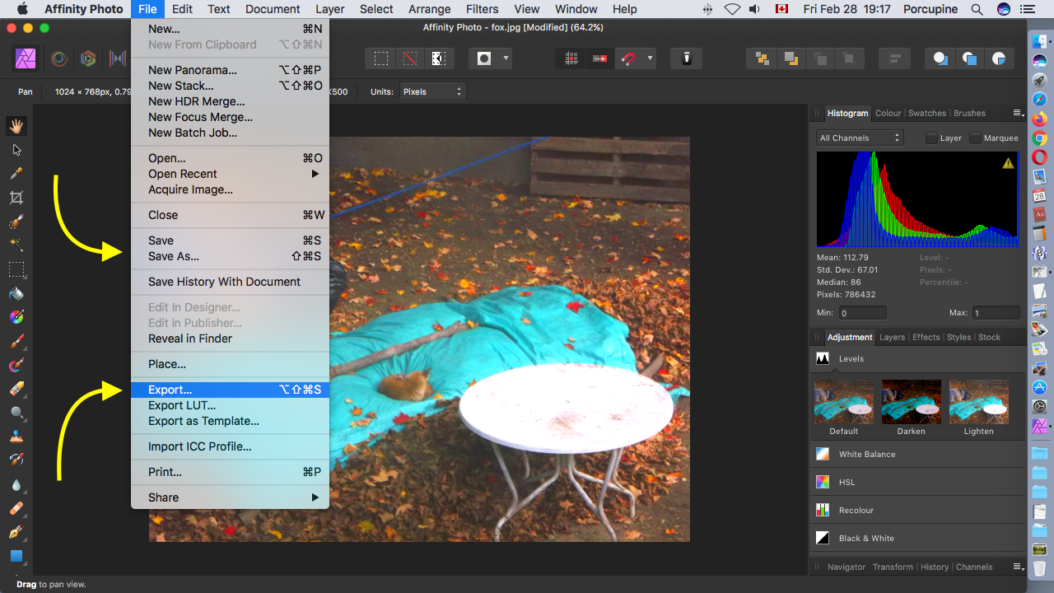
Task: Select the Clone Brush stamp tool
Action: point(16,437)
